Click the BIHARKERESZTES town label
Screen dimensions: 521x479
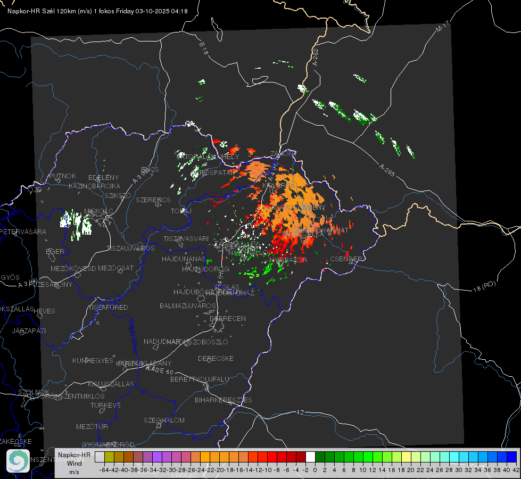click(224, 400)
